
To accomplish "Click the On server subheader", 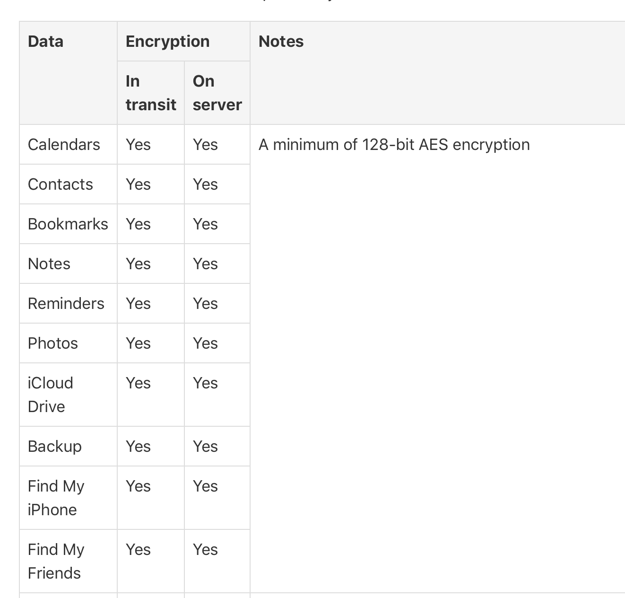I will (217, 93).
